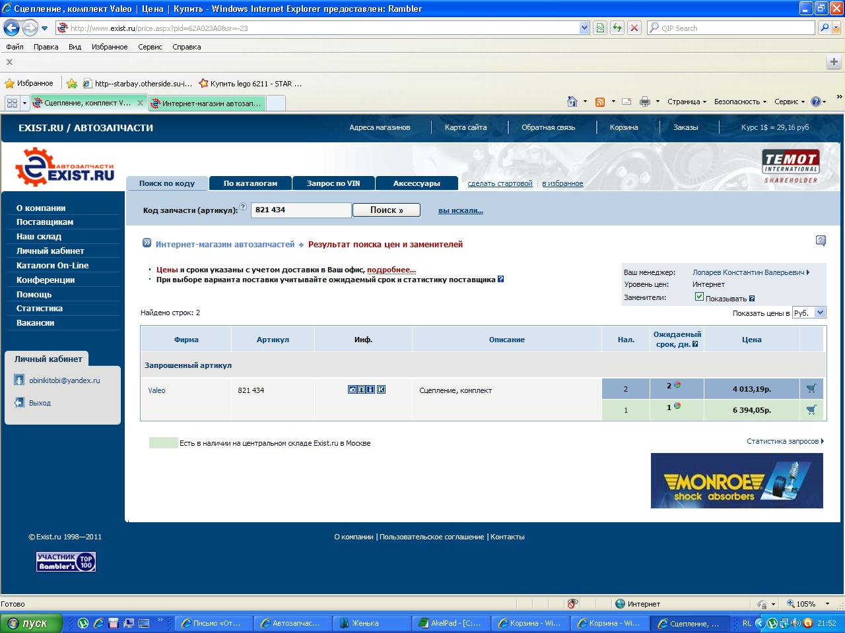Click the Exist.ru logo
The height and width of the screenshot is (633, 845).
(65, 167)
